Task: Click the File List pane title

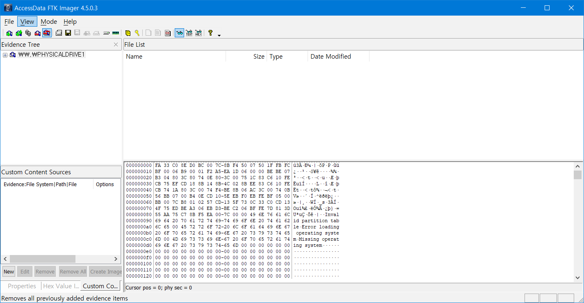Action: (135, 45)
